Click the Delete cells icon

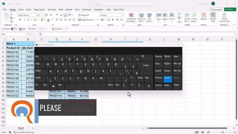(165, 15)
